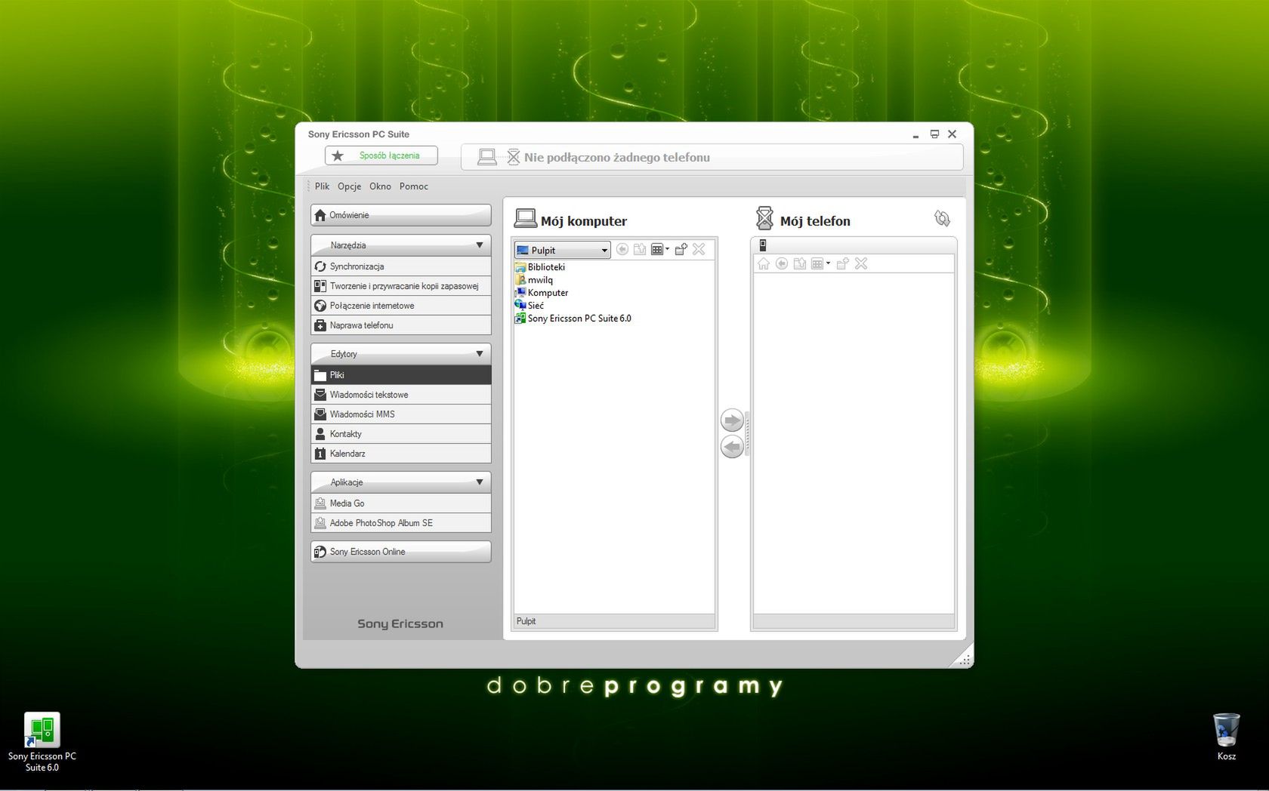The height and width of the screenshot is (791, 1269).
Task: Open Sony Ericsson Online
Action: click(x=401, y=552)
